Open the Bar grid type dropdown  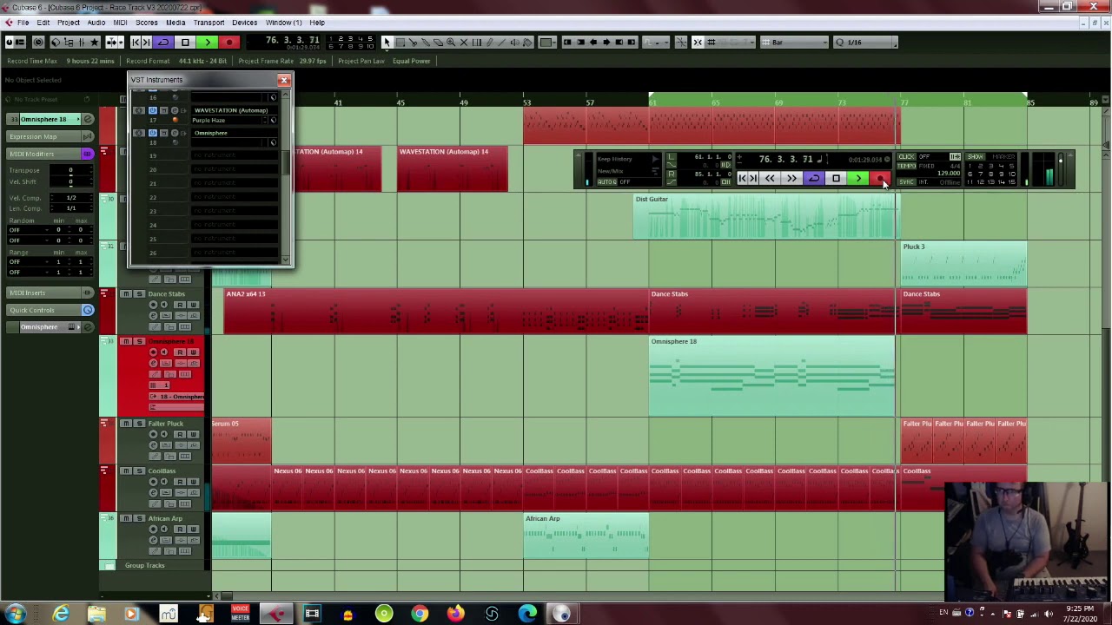point(794,42)
